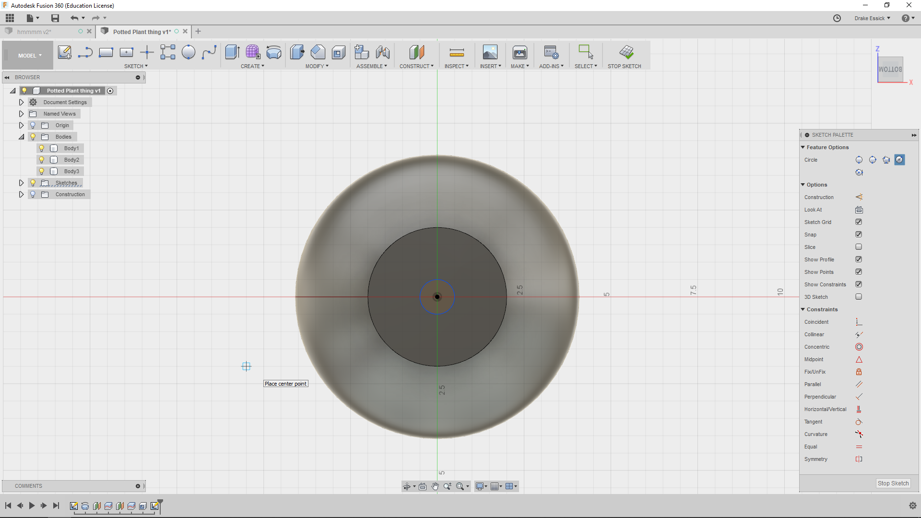Open the Drake Essick account menu
The image size is (921, 518).
(x=872, y=18)
